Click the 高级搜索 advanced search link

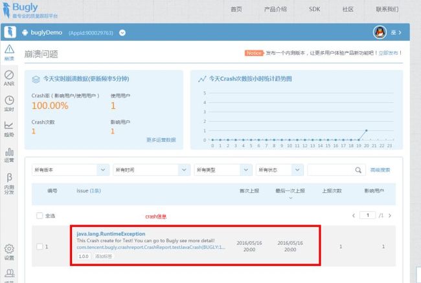[x=380, y=170]
